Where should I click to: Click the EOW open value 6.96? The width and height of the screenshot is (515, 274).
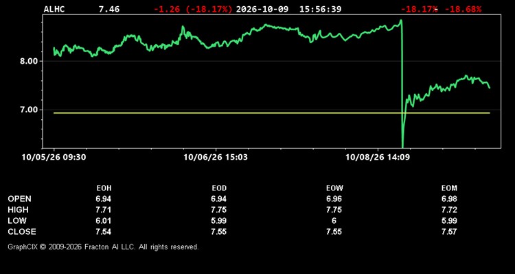(334, 199)
